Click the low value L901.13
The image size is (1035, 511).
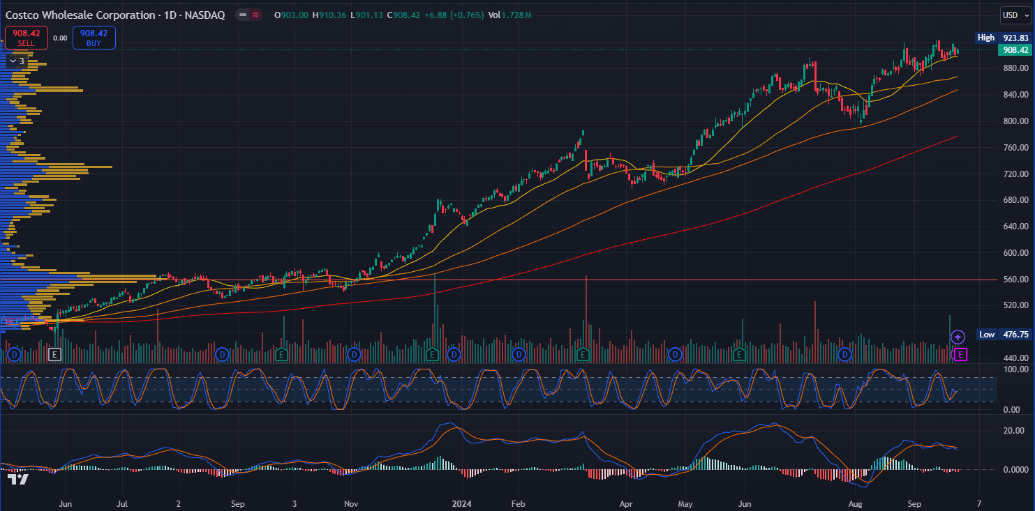(x=366, y=15)
